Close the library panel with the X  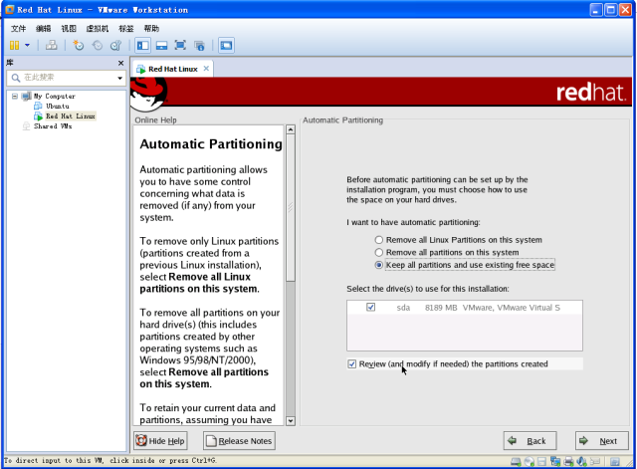[x=120, y=63]
